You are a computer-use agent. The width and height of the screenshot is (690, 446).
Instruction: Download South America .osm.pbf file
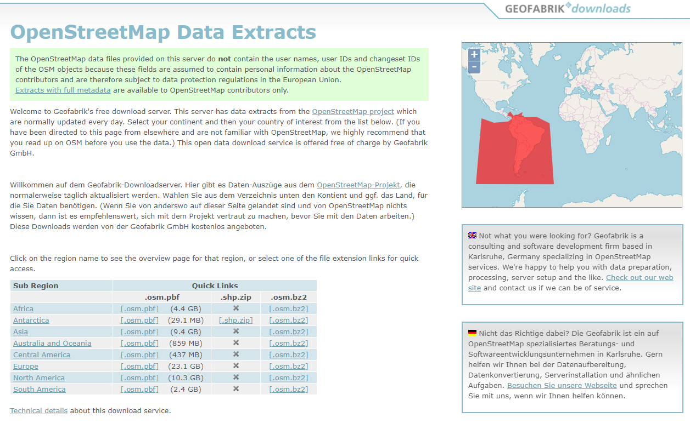(x=139, y=390)
